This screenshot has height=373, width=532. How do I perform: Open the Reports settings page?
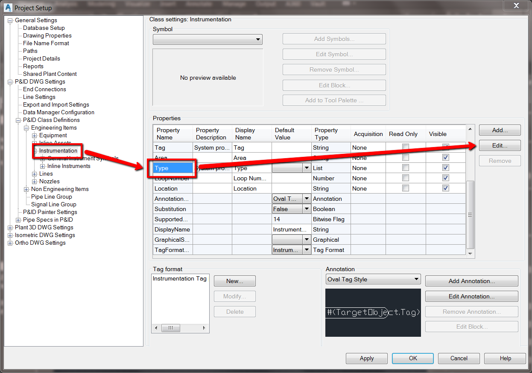[x=34, y=66]
